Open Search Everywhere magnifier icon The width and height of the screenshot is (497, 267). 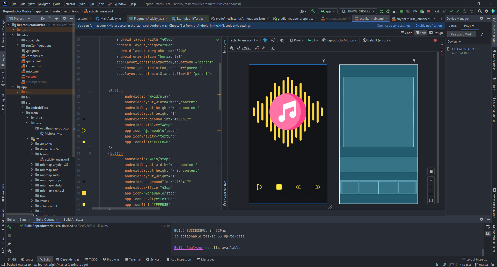[480, 11]
